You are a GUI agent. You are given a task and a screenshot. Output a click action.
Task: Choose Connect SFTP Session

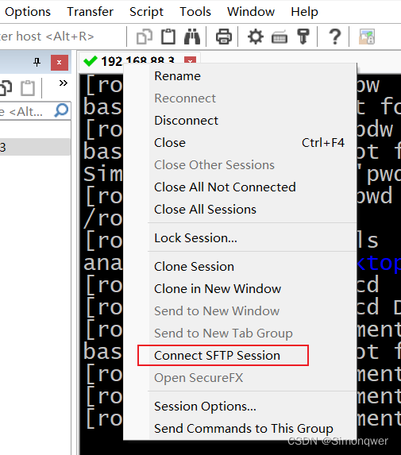click(241, 356)
